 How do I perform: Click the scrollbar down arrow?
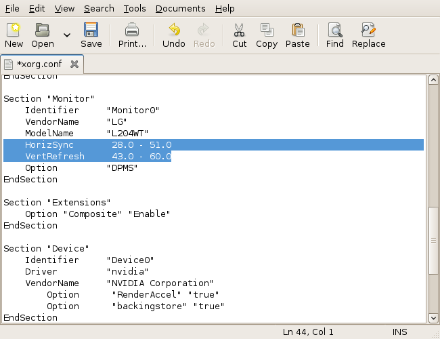pos(433,318)
